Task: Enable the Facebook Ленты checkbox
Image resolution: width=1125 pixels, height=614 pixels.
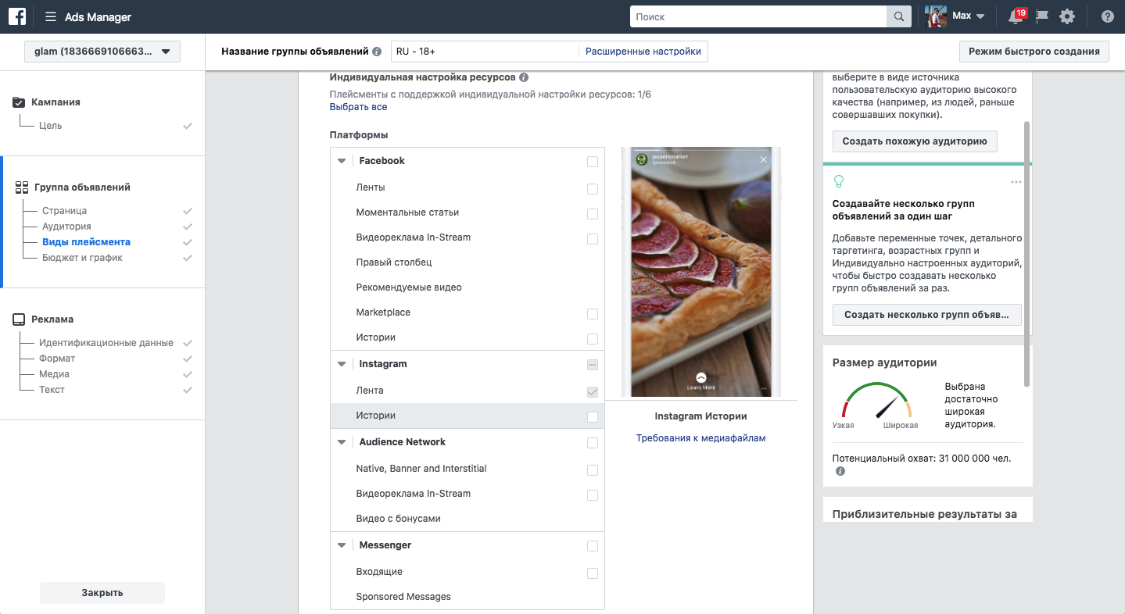Action: pyautogui.click(x=593, y=189)
